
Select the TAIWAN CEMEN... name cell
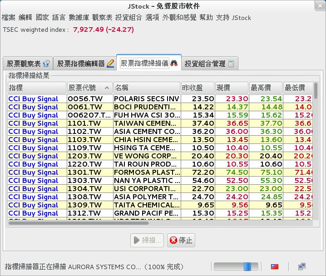(x=147, y=123)
